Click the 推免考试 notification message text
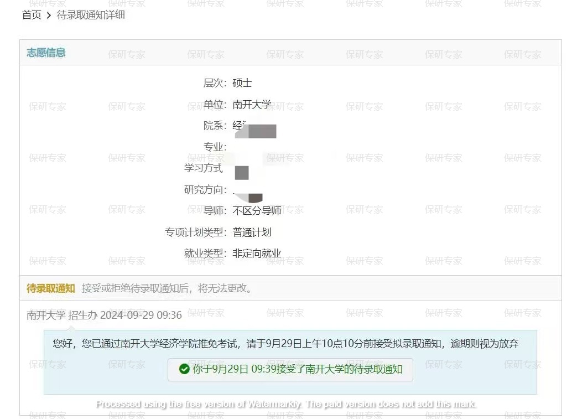Screen dimensions: 572x419 [285, 344]
